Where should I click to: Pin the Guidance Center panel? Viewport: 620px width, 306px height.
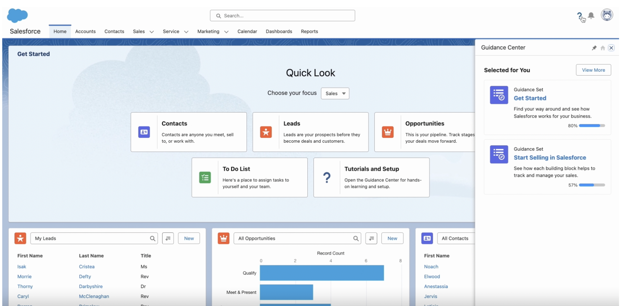pyautogui.click(x=594, y=48)
